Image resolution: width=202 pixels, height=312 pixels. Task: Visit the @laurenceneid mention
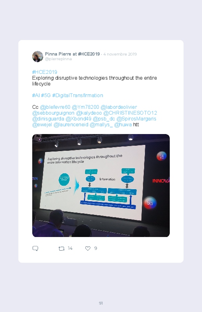pyautogui.click(x=71, y=125)
